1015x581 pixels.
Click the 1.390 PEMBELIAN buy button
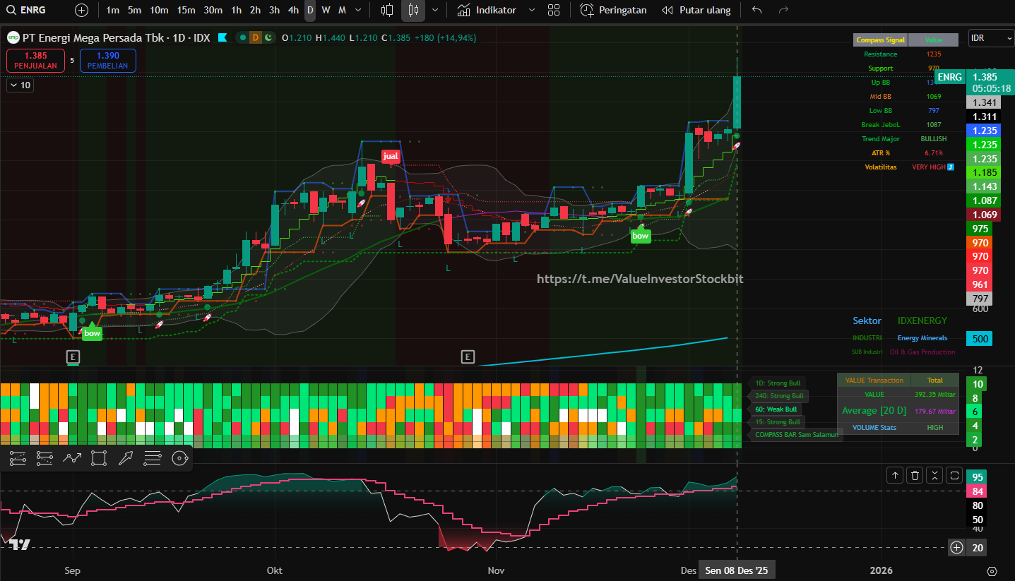click(x=107, y=60)
